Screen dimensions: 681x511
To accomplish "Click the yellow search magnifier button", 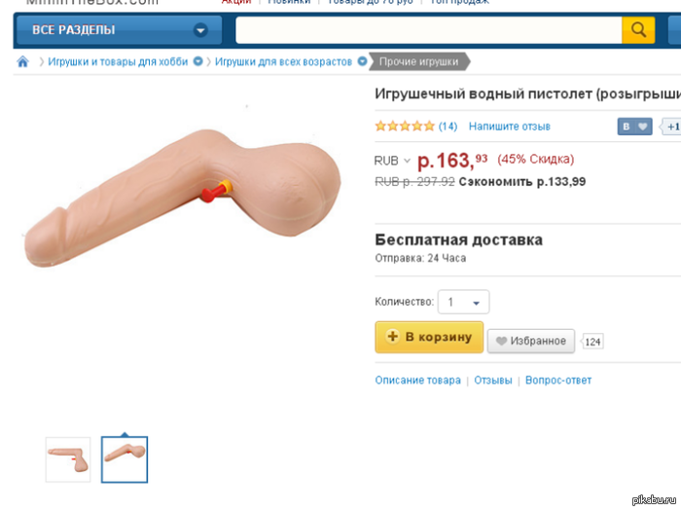I will point(638,30).
